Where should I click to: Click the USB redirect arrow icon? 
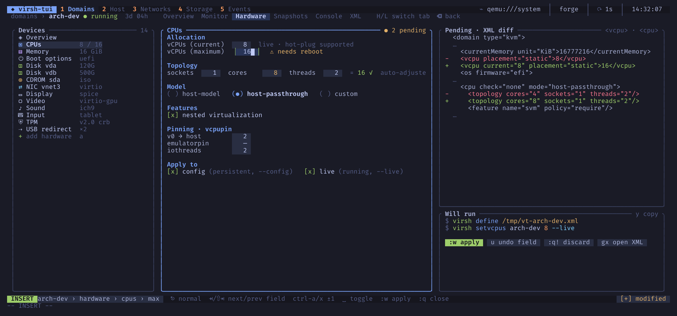pos(20,129)
